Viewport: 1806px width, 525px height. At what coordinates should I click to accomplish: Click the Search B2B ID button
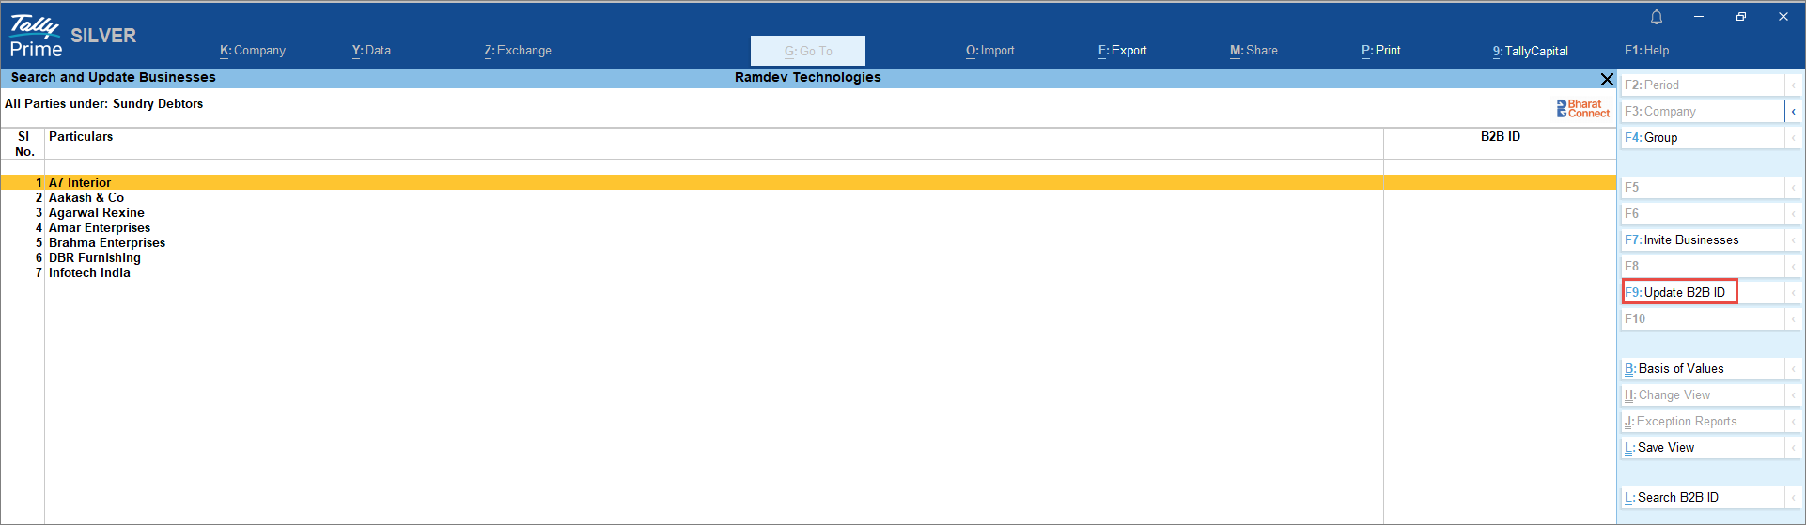pyautogui.click(x=1702, y=498)
